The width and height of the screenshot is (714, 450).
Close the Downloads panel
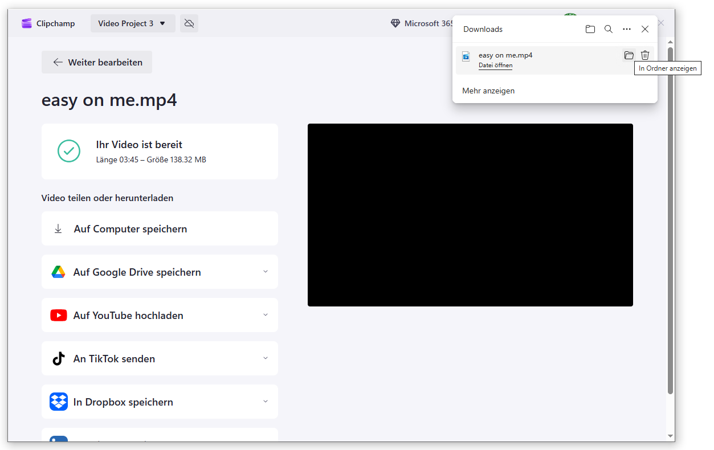coord(645,29)
